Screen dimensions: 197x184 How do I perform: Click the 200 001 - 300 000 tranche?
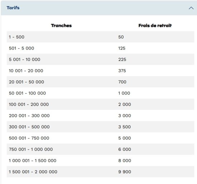point(29,116)
